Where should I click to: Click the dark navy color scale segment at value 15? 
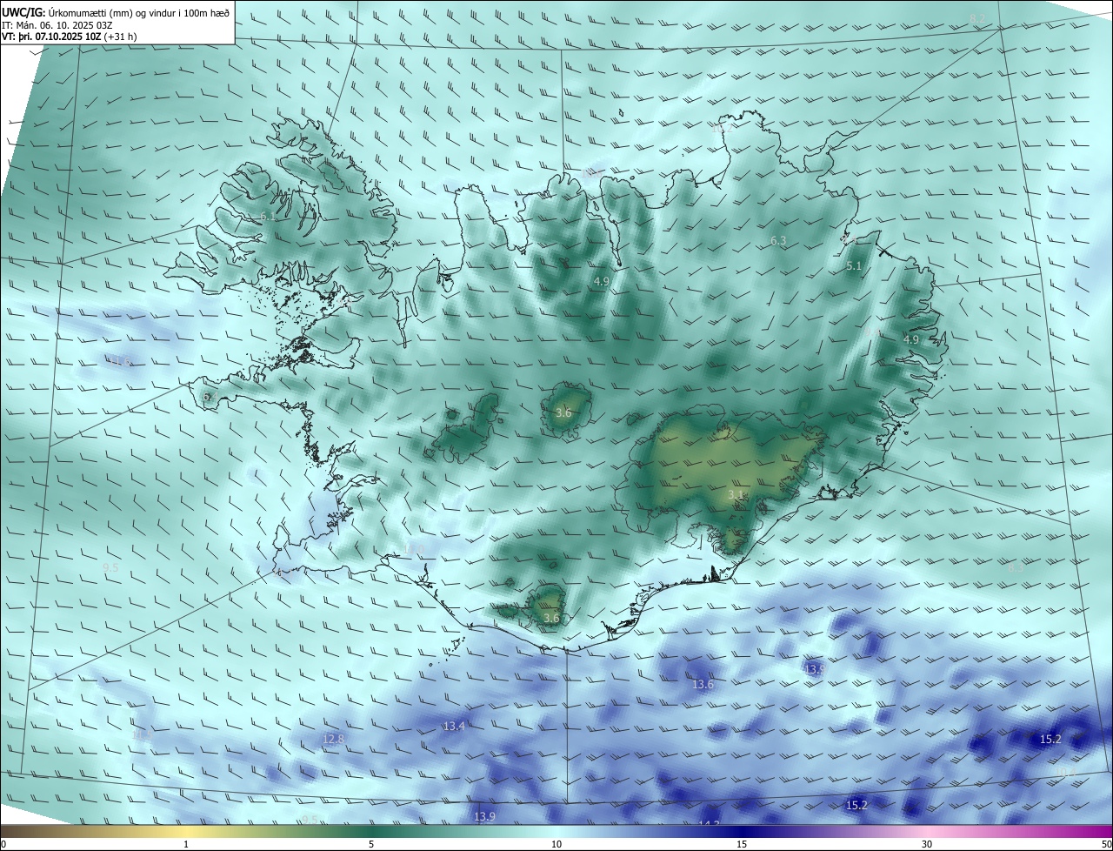click(742, 831)
